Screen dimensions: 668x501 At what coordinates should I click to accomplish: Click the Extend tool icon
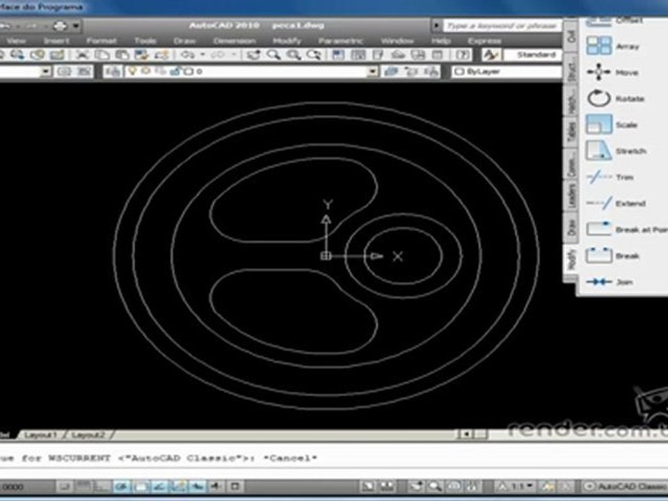(x=598, y=203)
